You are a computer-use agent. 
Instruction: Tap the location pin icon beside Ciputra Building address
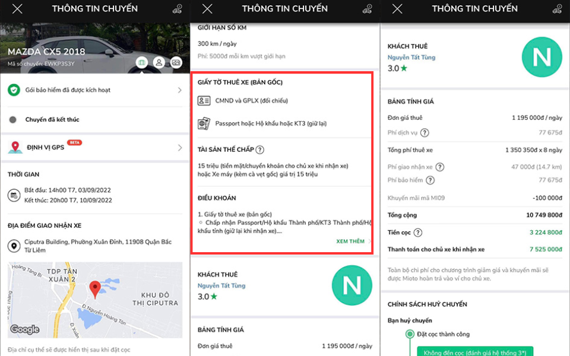14,246
